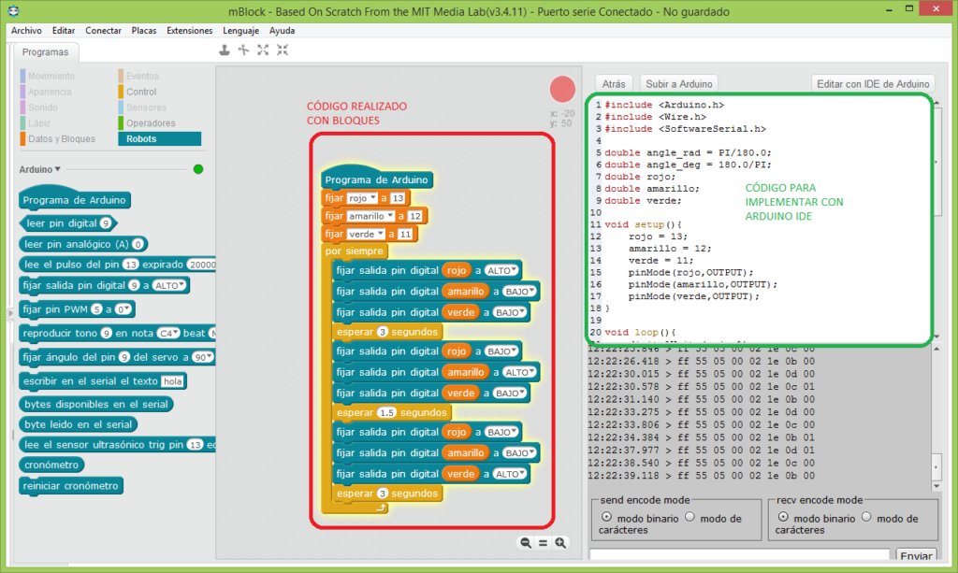The width and height of the screenshot is (958, 573).
Task: Select the scissors delete tool
Action: click(242, 50)
